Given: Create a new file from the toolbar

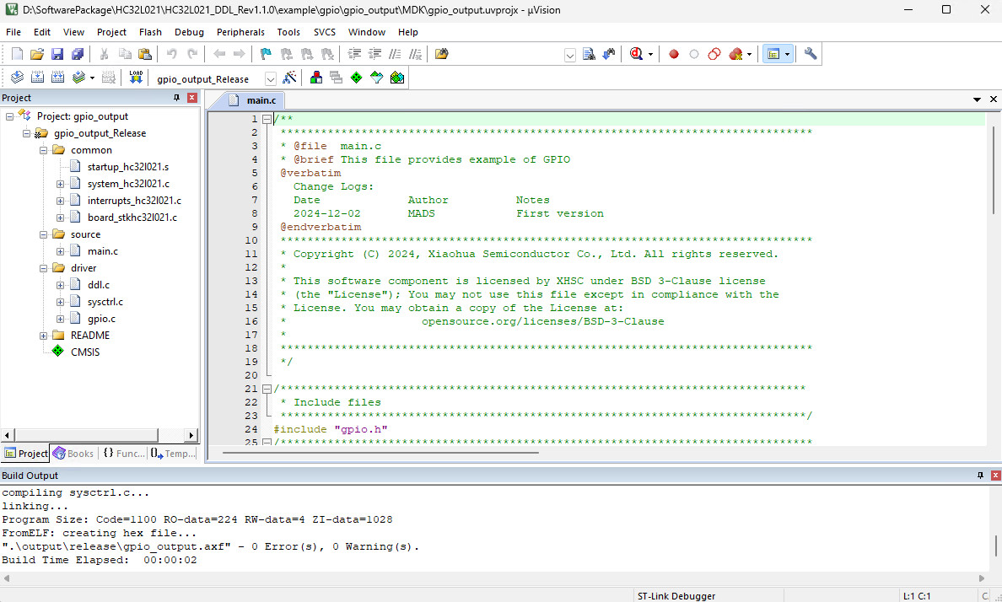Looking at the screenshot, I should (x=17, y=54).
